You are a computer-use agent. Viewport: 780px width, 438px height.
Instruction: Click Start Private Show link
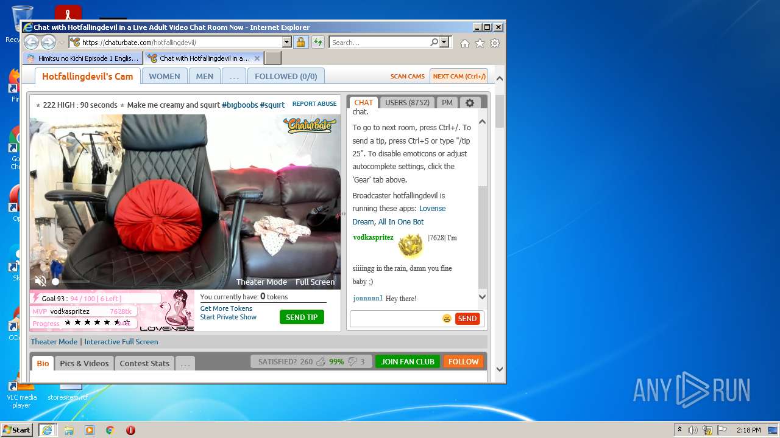coord(229,317)
